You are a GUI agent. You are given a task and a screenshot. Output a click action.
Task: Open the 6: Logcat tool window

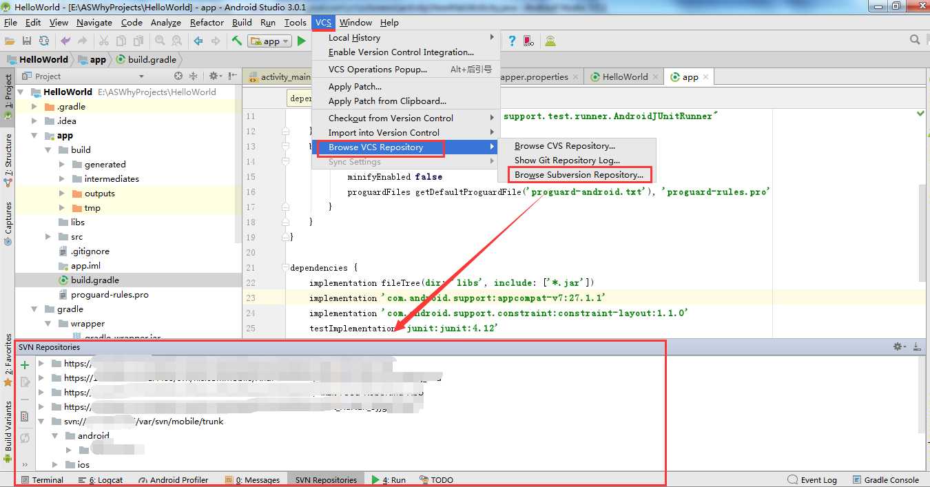tap(101, 480)
